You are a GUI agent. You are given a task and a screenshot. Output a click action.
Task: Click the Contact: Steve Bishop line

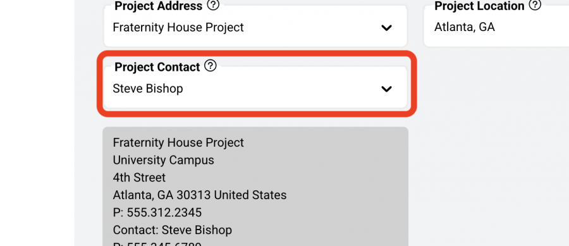point(173,230)
